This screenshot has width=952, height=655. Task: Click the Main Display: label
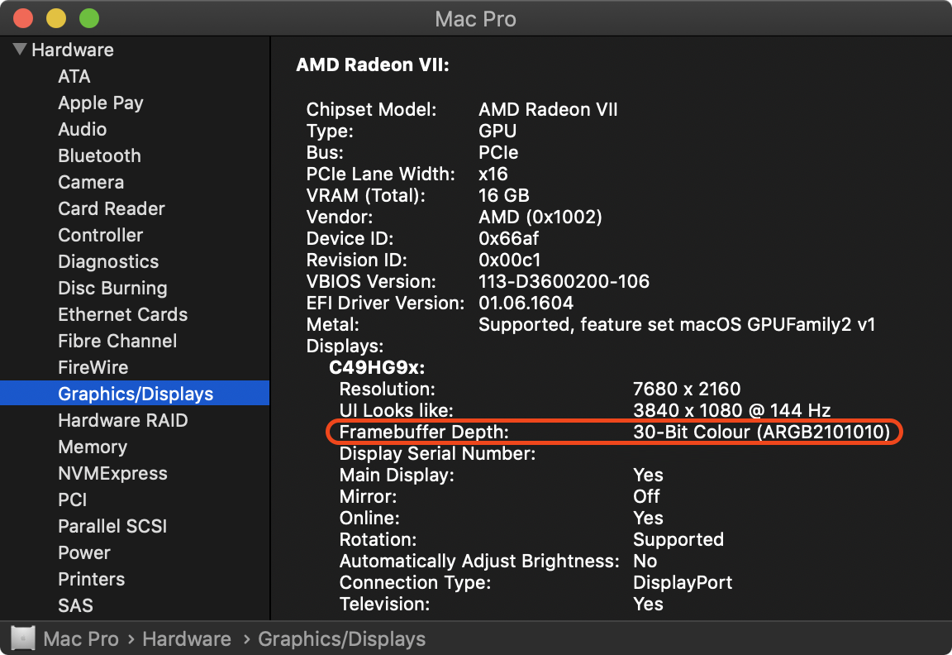coord(397,476)
